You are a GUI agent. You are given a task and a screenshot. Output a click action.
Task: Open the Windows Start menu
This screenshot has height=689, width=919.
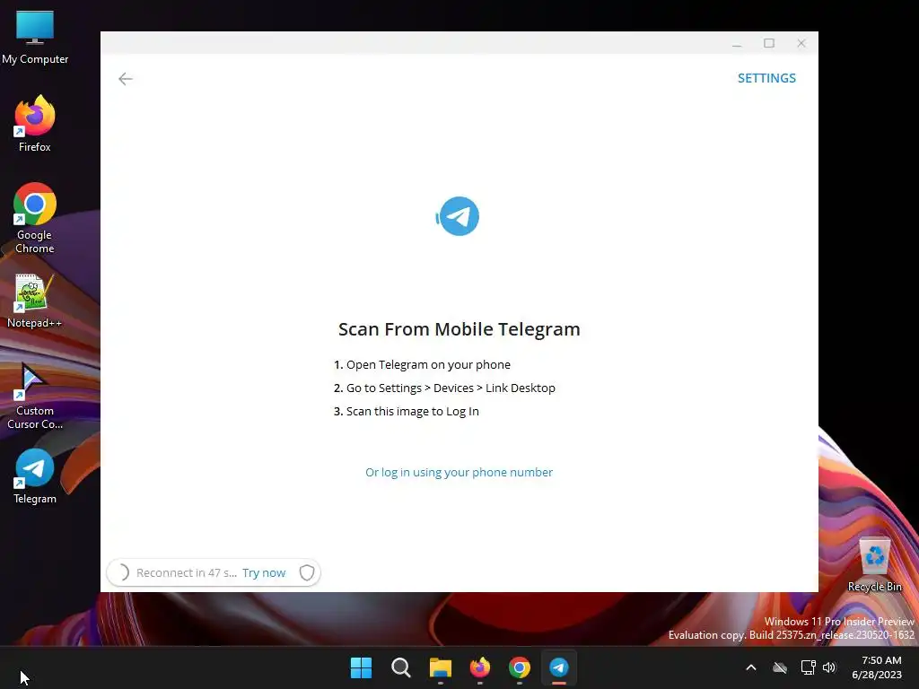[361, 667]
